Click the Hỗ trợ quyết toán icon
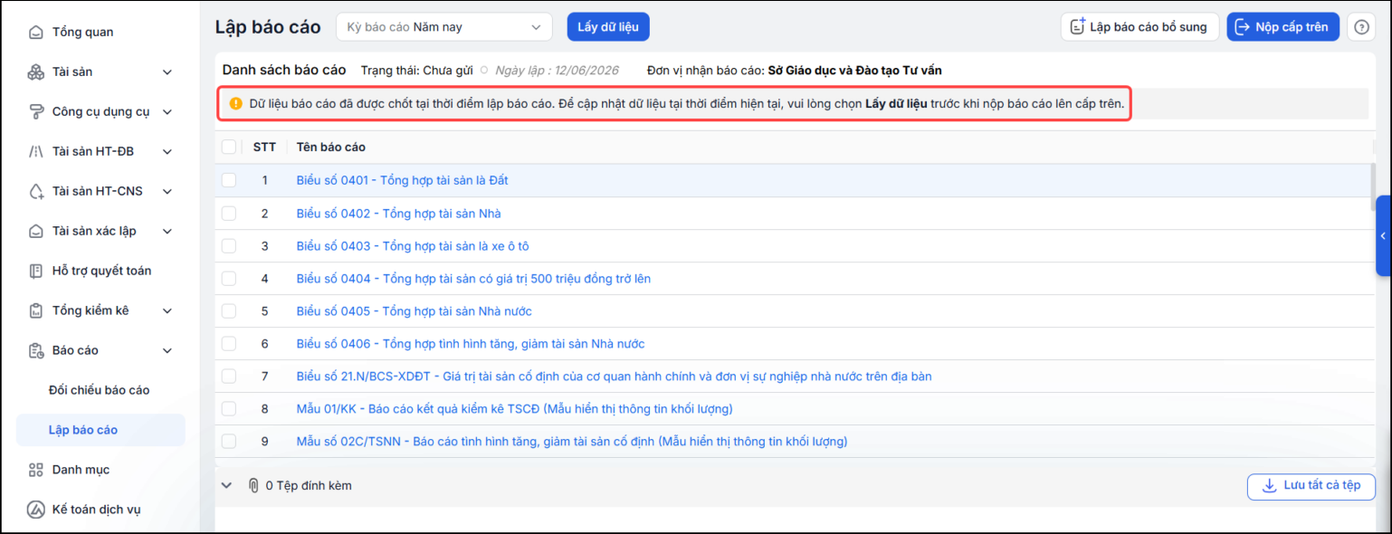The width and height of the screenshot is (1392, 534). (x=35, y=271)
